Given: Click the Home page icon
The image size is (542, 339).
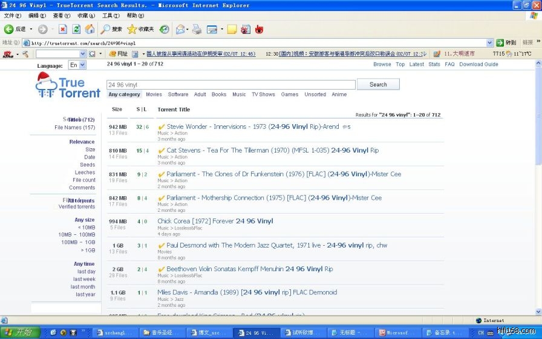Looking at the screenshot, I should [90, 30].
